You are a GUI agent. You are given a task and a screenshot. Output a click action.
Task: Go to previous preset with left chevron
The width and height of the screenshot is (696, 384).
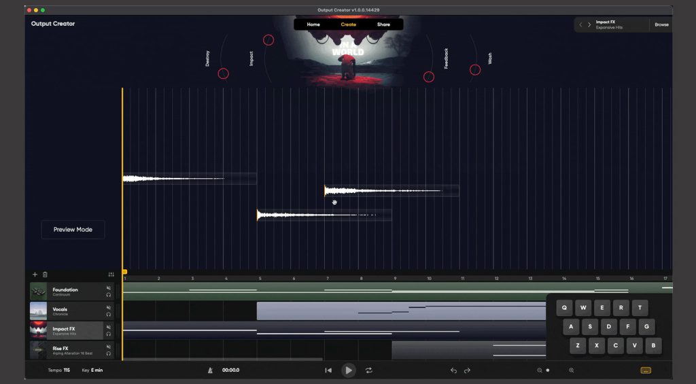coord(580,24)
